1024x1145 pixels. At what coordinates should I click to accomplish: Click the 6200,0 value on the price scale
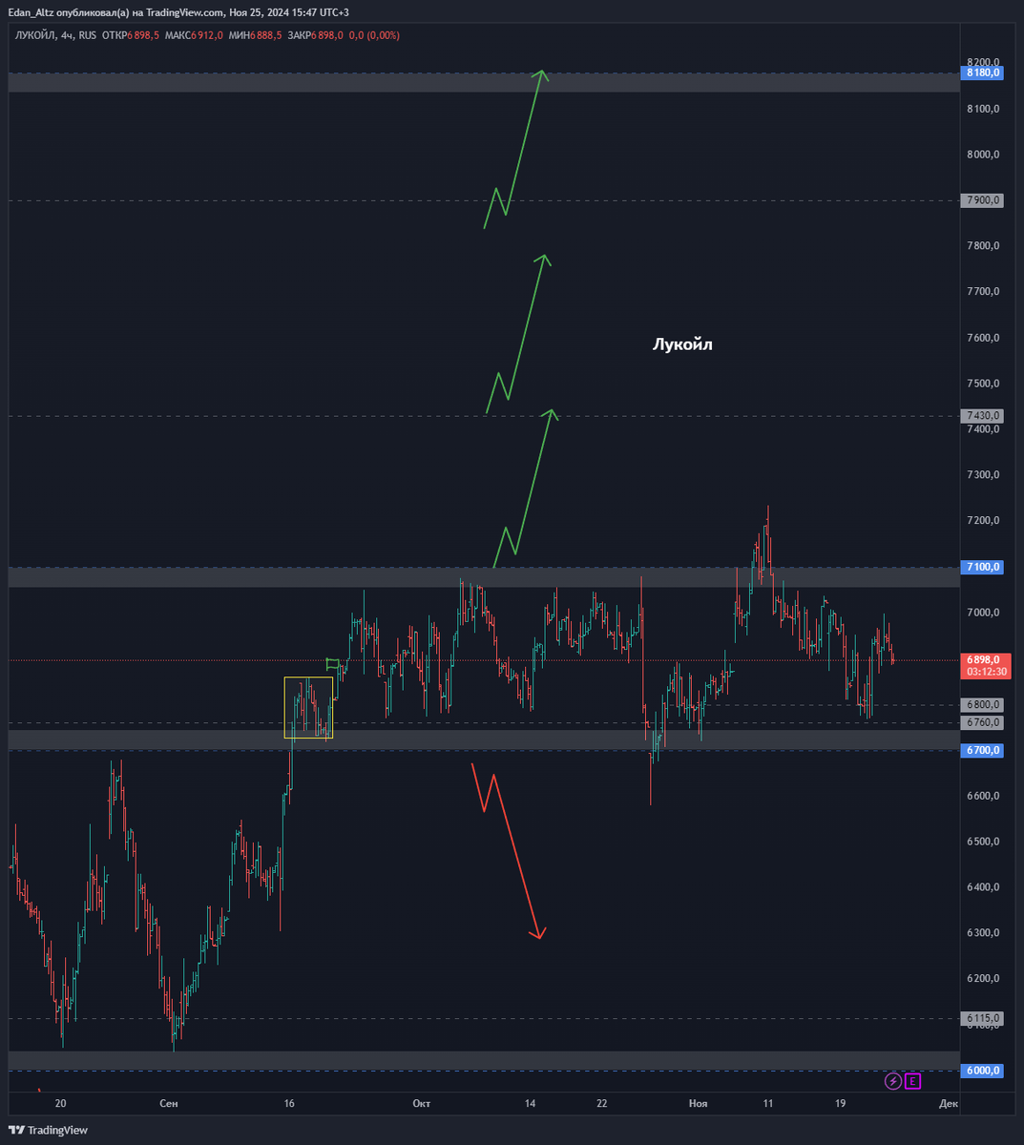[x=983, y=979]
